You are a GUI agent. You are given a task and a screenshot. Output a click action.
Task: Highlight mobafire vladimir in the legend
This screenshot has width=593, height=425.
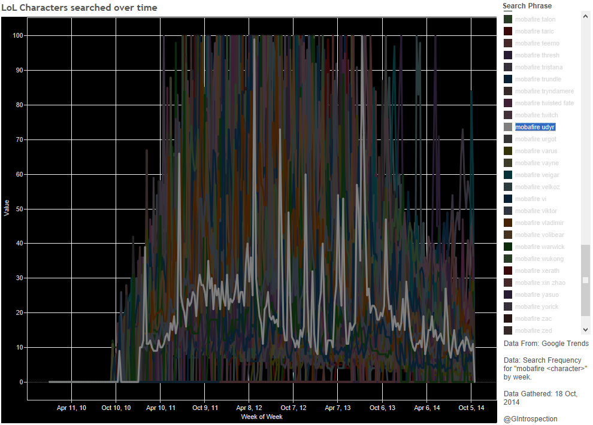(539, 223)
